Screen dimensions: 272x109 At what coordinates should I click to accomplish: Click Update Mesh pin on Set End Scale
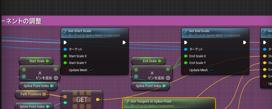(186, 70)
